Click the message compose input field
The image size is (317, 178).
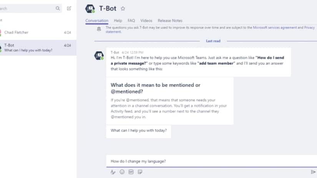(x=211, y=161)
